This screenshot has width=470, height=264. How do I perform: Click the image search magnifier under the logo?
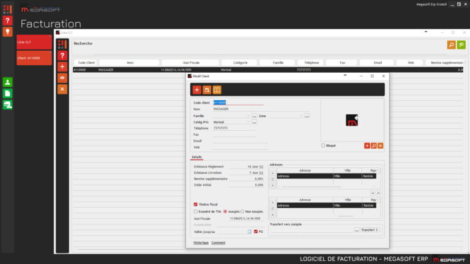click(x=374, y=145)
